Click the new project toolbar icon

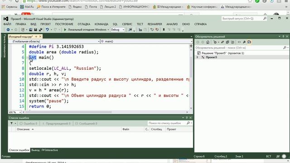23,30
